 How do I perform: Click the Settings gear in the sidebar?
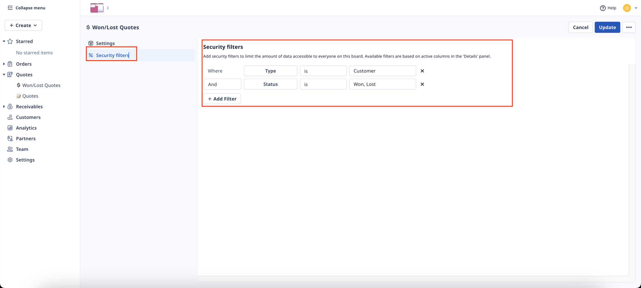(10, 160)
